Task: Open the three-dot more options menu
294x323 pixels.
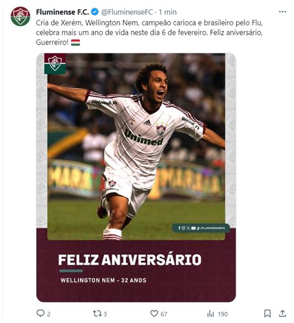Action: pos(282,12)
